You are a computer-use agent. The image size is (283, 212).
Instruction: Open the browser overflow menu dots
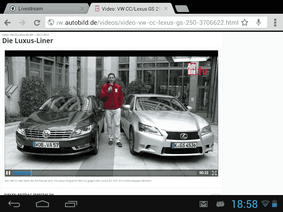pos(275,23)
